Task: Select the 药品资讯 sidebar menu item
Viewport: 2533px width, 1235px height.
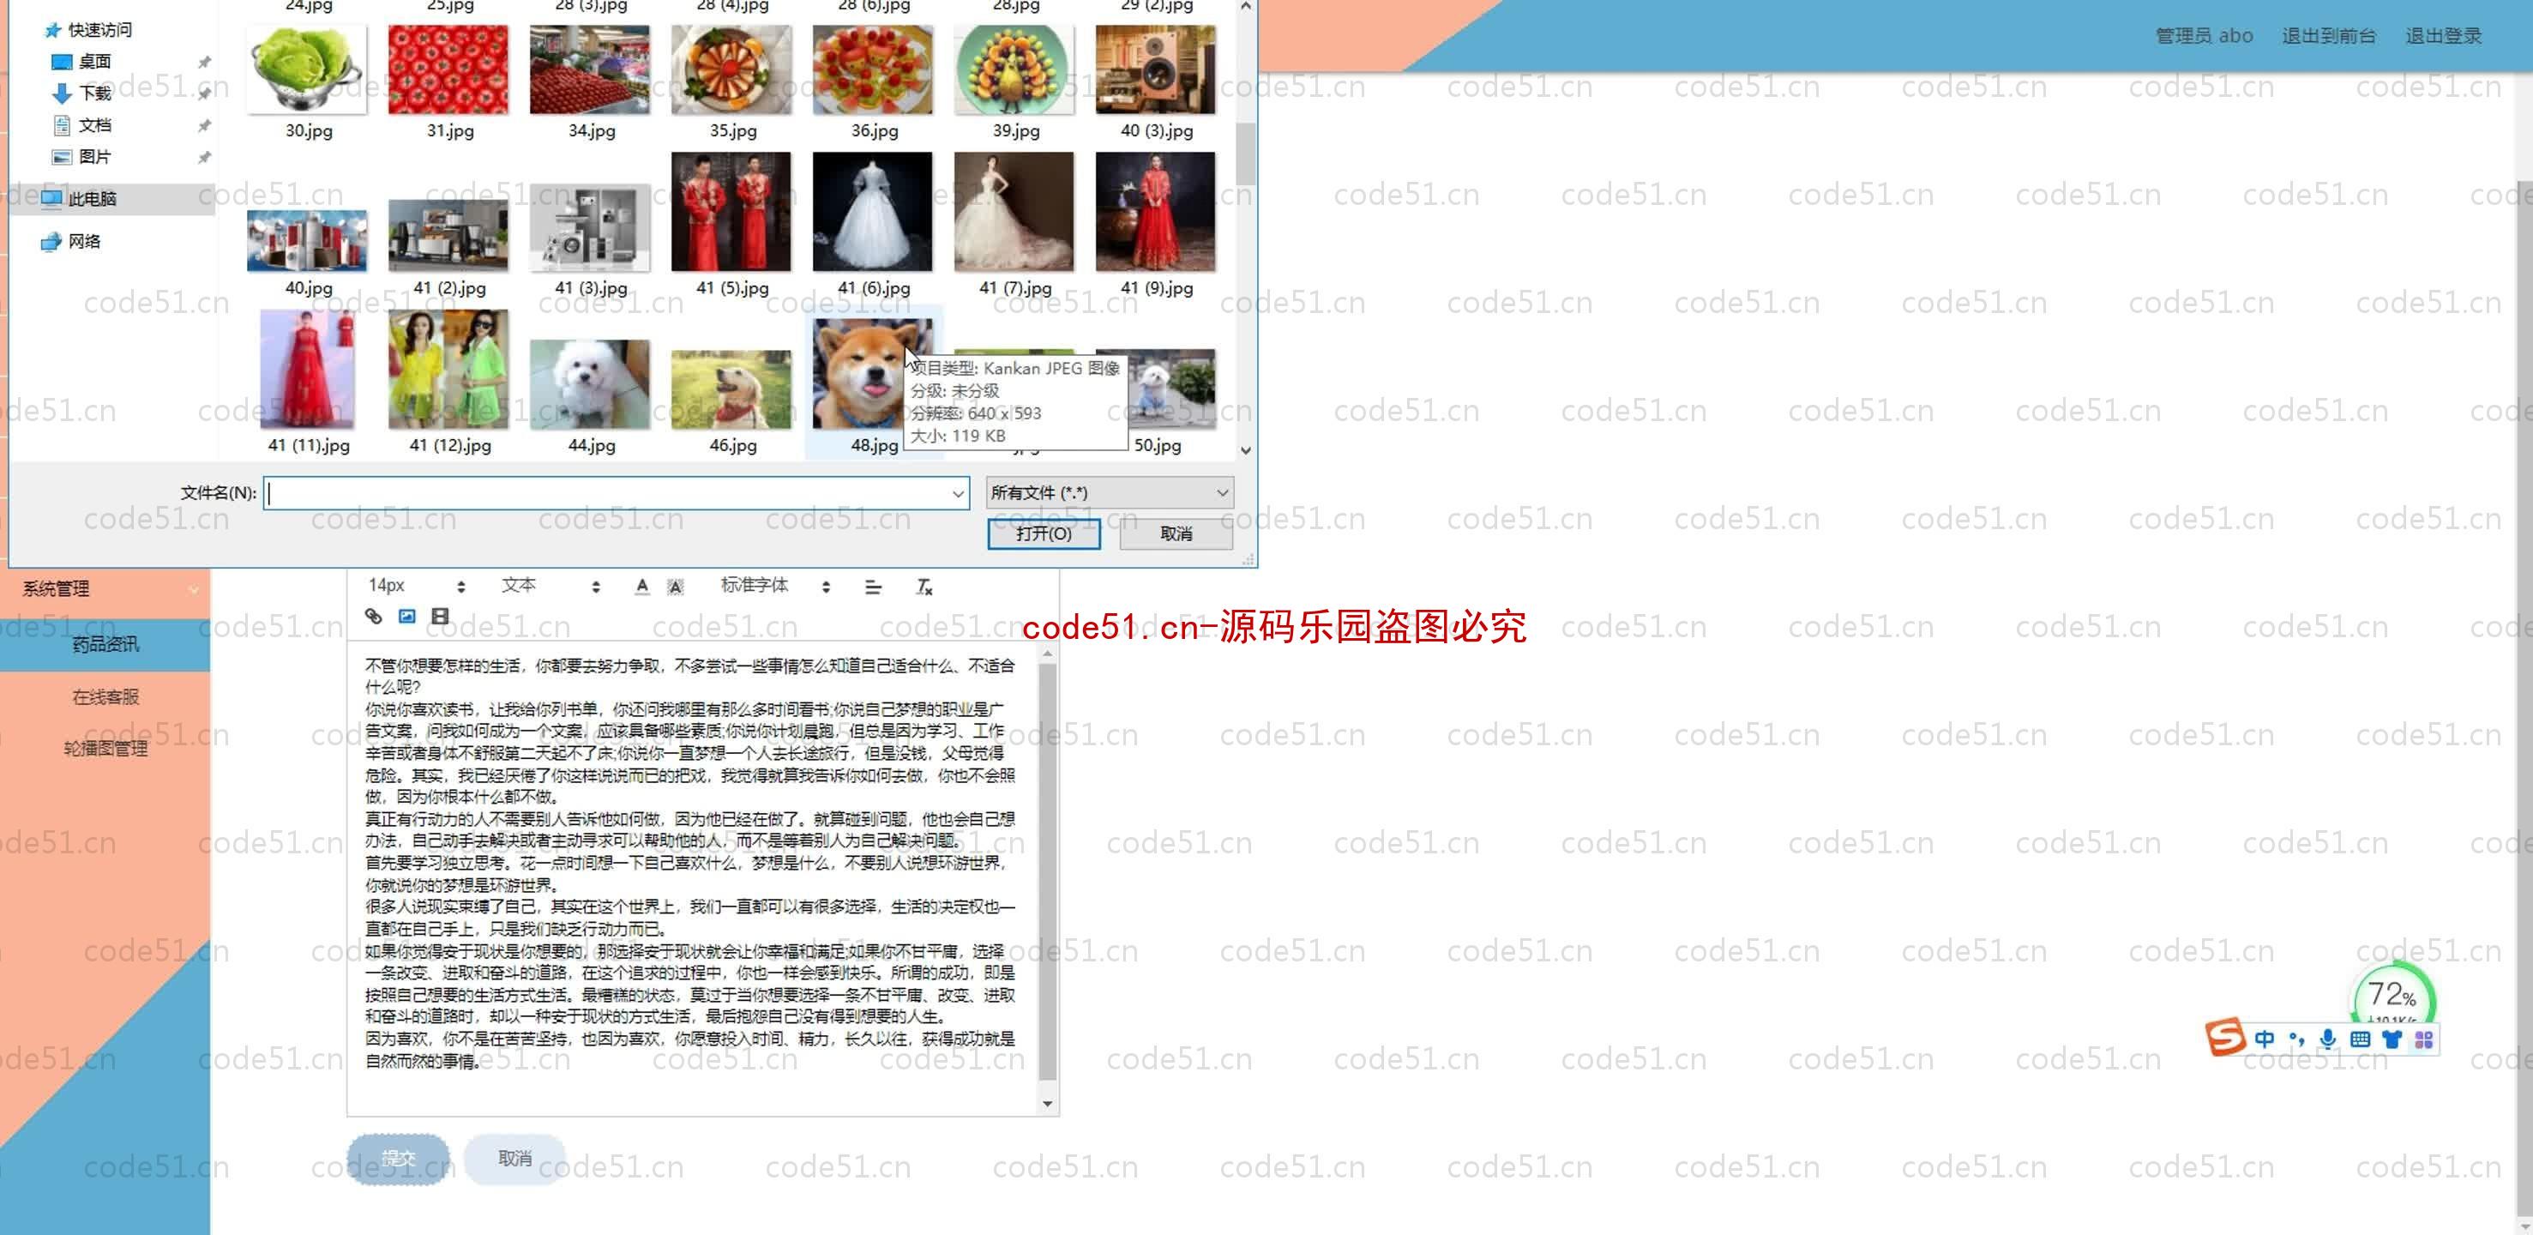Action: (x=105, y=643)
